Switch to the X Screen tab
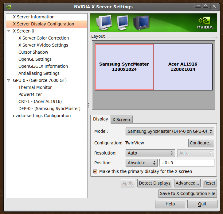This screenshot has width=223, height=214. [x=121, y=120]
